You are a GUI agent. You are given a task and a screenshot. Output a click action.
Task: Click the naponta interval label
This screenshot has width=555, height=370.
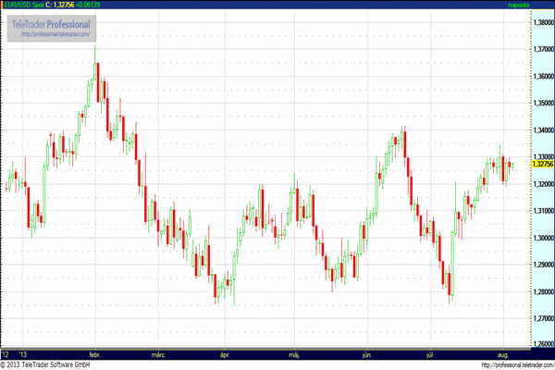pos(519,5)
